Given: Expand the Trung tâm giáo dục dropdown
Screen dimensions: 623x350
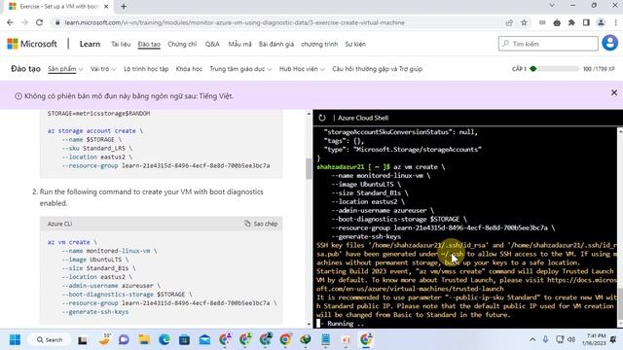Looking at the screenshot, I should click(x=240, y=69).
